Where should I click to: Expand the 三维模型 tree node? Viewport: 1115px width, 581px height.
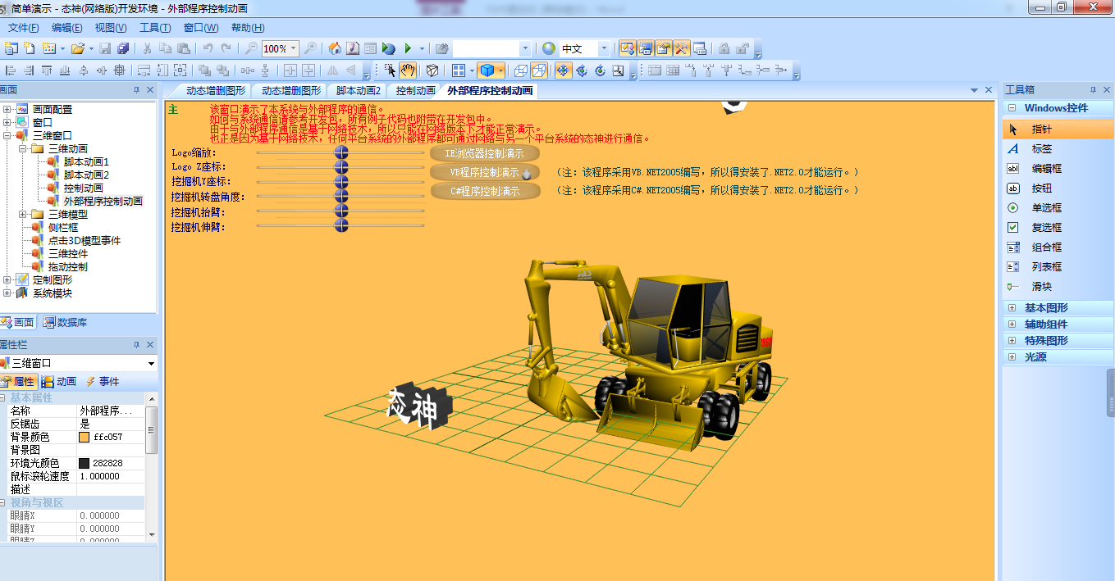[x=23, y=215]
